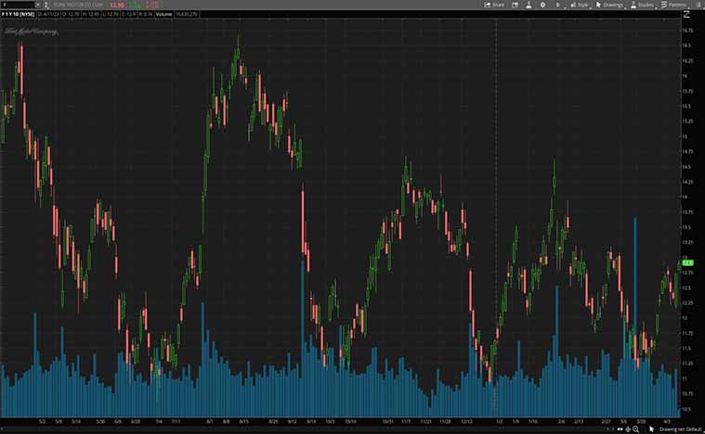
Task: Click the symbol entry field showing F
Action: 17,5
